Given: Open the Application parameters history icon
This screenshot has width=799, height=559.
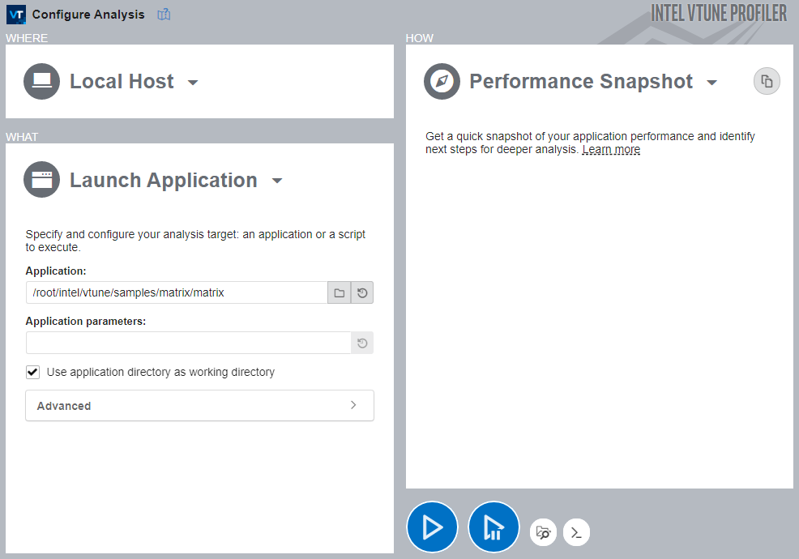Looking at the screenshot, I should pos(362,343).
